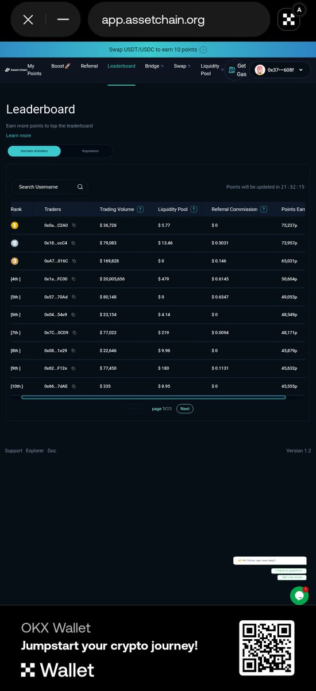The image size is (316, 691).
Task: Open the My Points tab
Action: (x=34, y=70)
